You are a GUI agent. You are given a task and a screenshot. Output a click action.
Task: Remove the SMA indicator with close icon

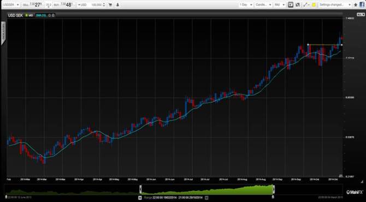pyautogui.click(x=53, y=15)
